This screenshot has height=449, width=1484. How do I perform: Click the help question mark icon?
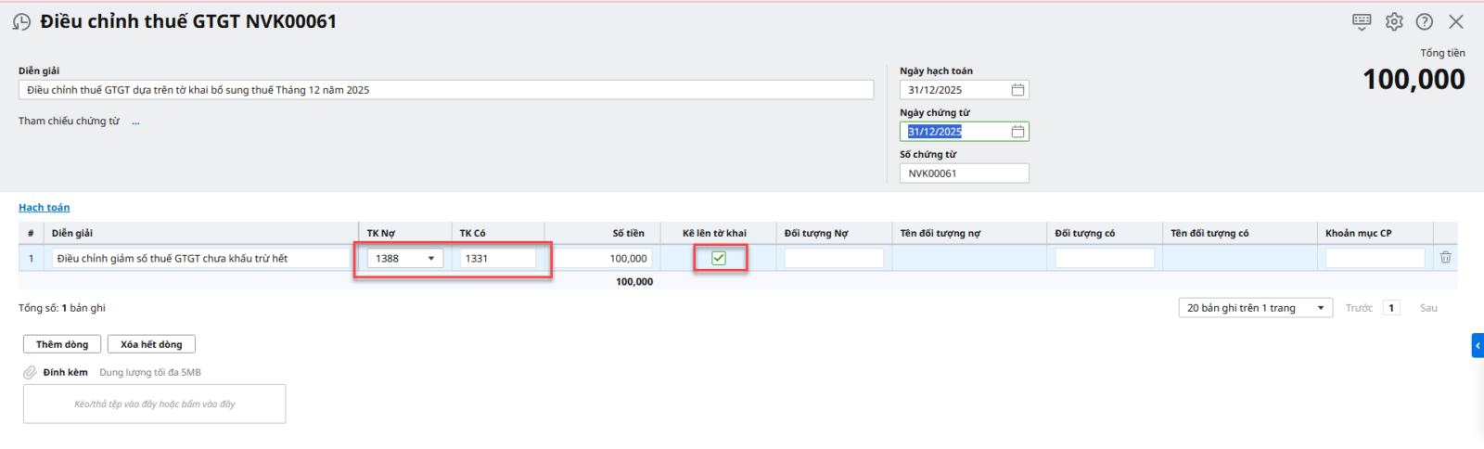1425,21
